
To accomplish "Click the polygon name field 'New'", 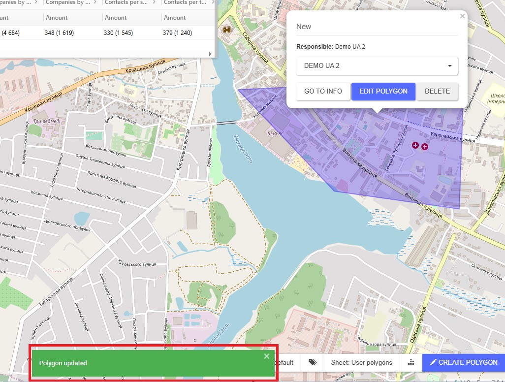I will click(x=377, y=27).
